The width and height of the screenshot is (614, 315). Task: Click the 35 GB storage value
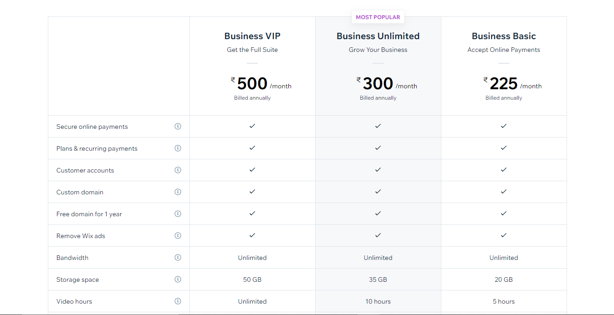click(x=378, y=279)
